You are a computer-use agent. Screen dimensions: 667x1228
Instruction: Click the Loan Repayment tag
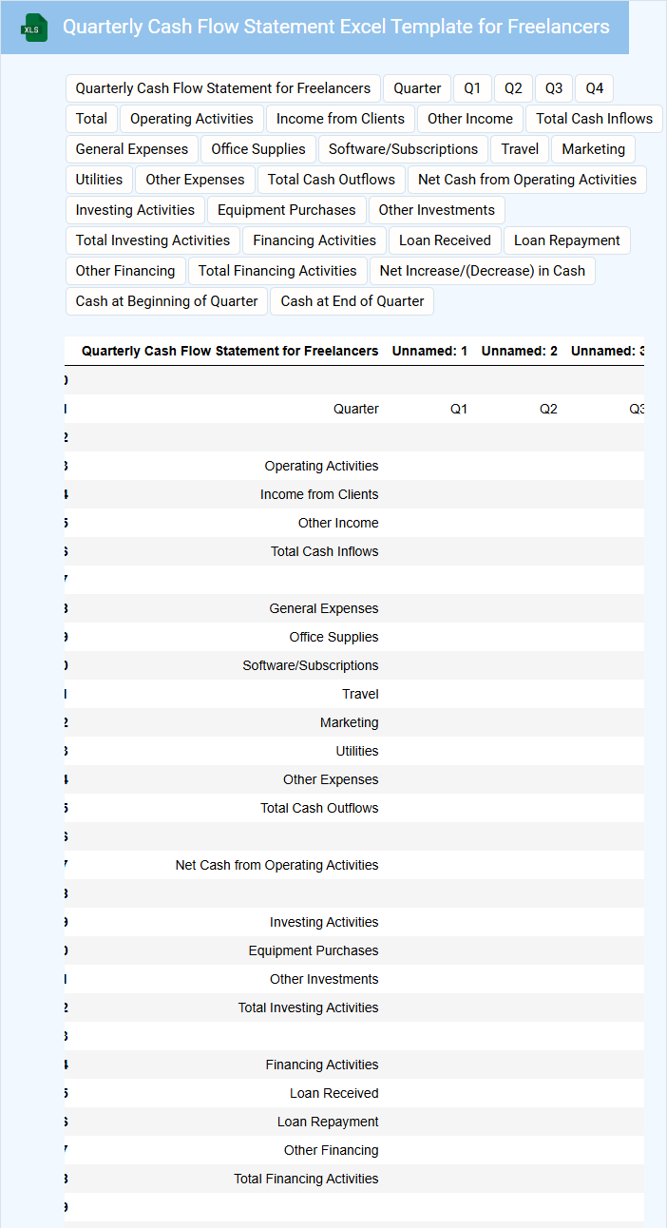[x=566, y=240]
